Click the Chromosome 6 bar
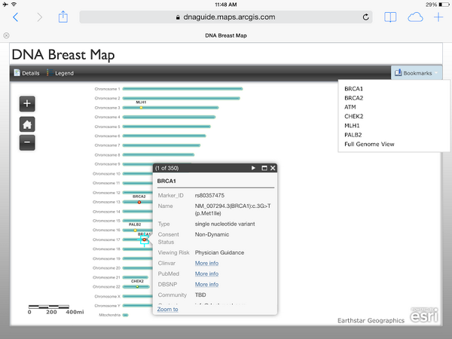Screen dimensions: 452x339 [x=164, y=136]
